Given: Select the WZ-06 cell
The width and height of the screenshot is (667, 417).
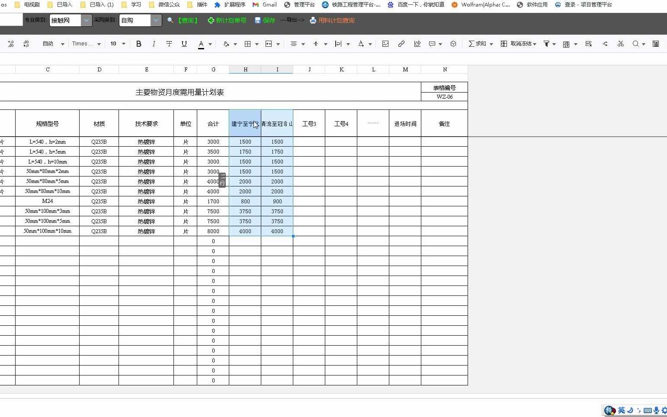Looking at the screenshot, I should [x=445, y=97].
